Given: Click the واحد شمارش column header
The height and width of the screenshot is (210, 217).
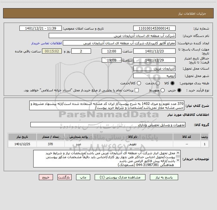Looking at the screenshot, I should [x=78, y=137].
